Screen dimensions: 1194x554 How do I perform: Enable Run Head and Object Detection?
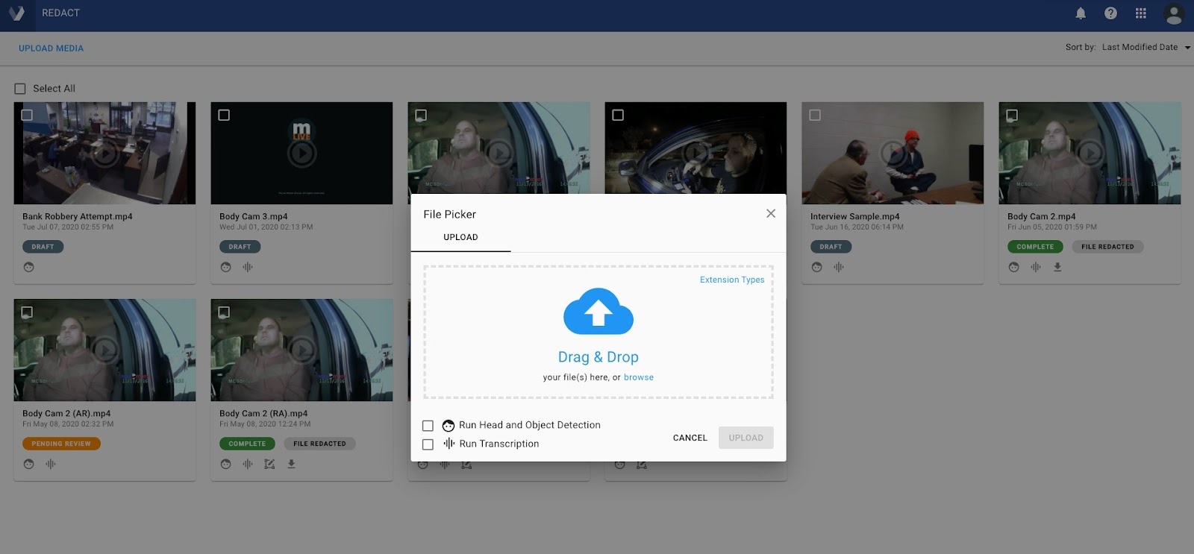[428, 426]
